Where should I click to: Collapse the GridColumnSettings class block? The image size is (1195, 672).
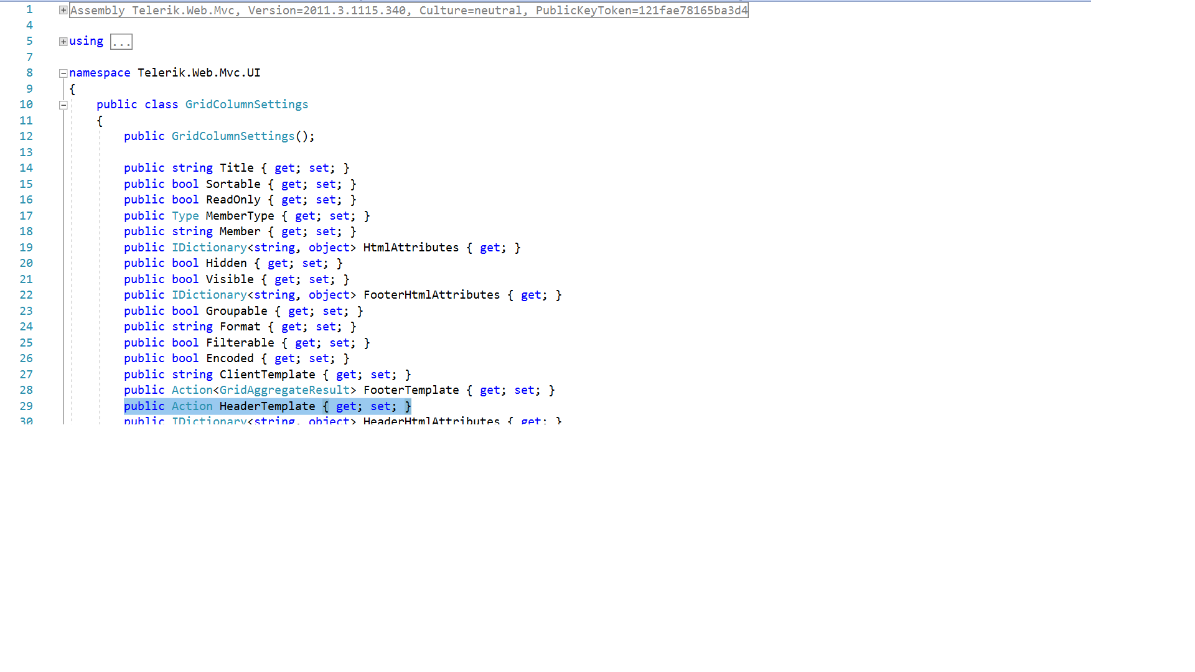(63, 105)
